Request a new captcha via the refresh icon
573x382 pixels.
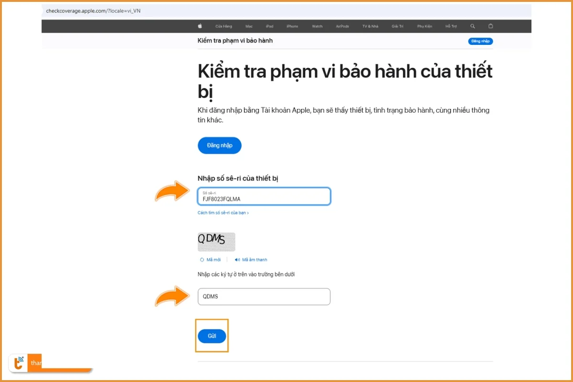(201, 259)
